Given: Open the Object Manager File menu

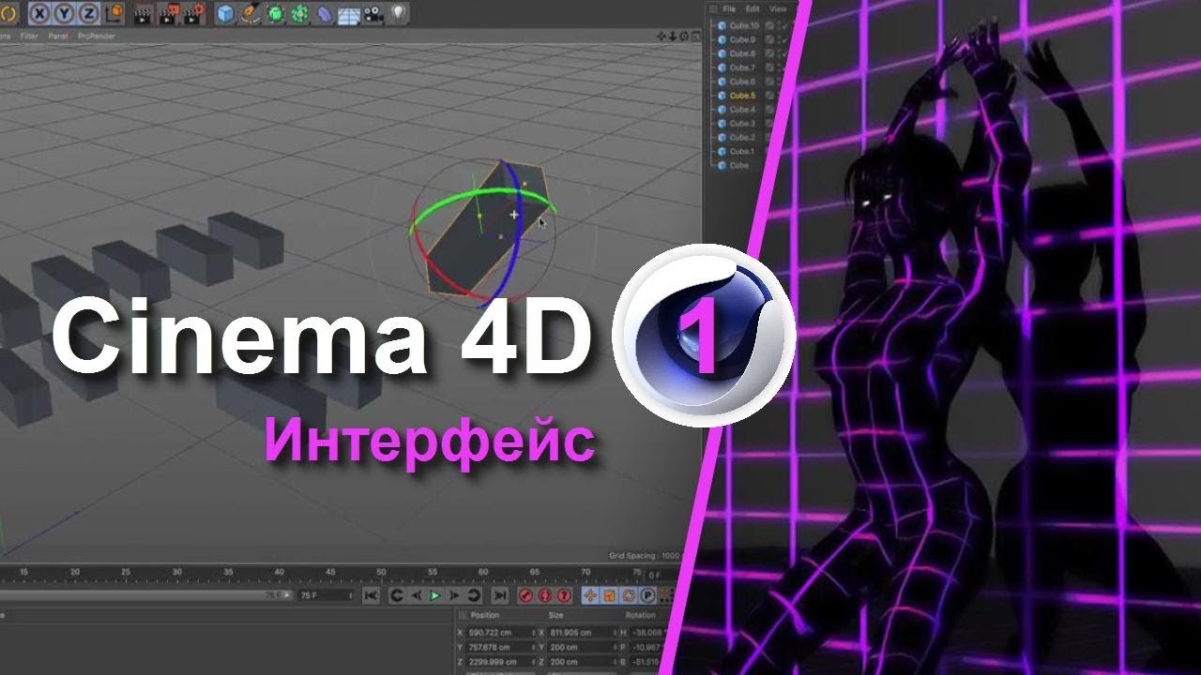Looking at the screenshot, I should pos(729,8).
